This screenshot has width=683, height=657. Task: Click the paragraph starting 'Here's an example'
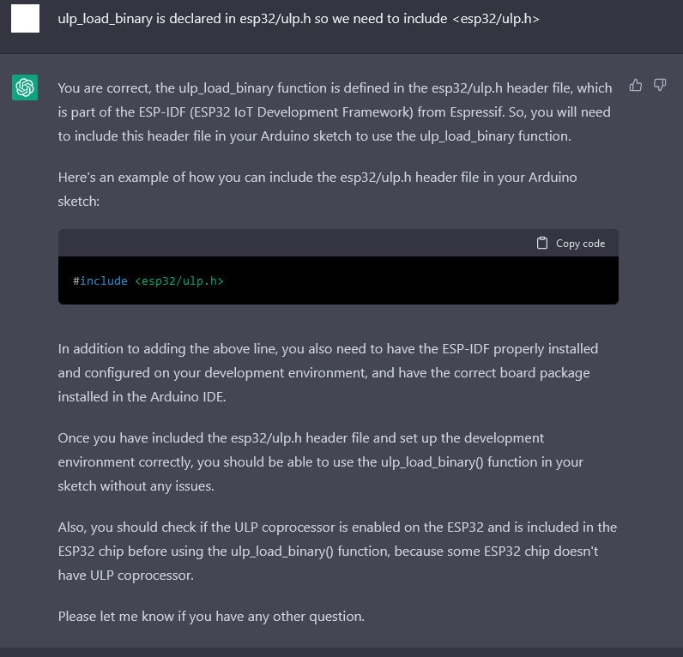[317, 189]
